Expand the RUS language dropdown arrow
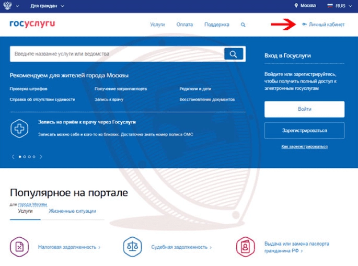This screenshot has width=358, height=266. click(x=351, y=6)
